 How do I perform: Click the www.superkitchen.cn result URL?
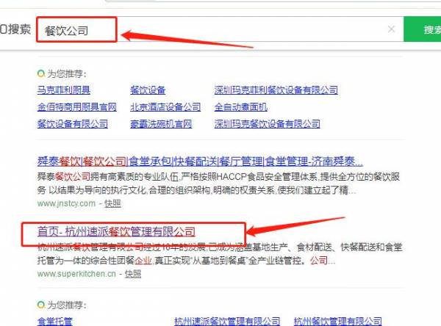click(x=76, y=274)
